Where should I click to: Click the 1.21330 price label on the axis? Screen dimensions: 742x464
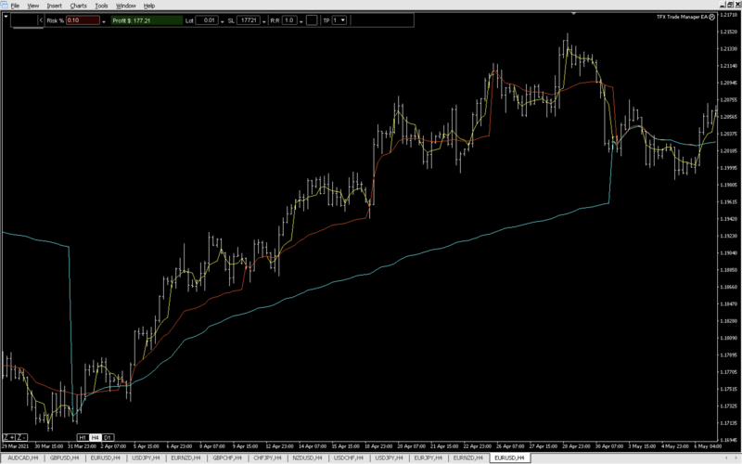click(729, 49)
